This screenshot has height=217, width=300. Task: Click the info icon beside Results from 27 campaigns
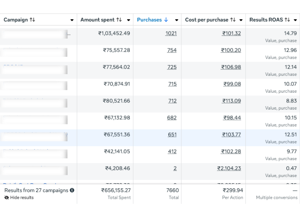pos(72,190)
